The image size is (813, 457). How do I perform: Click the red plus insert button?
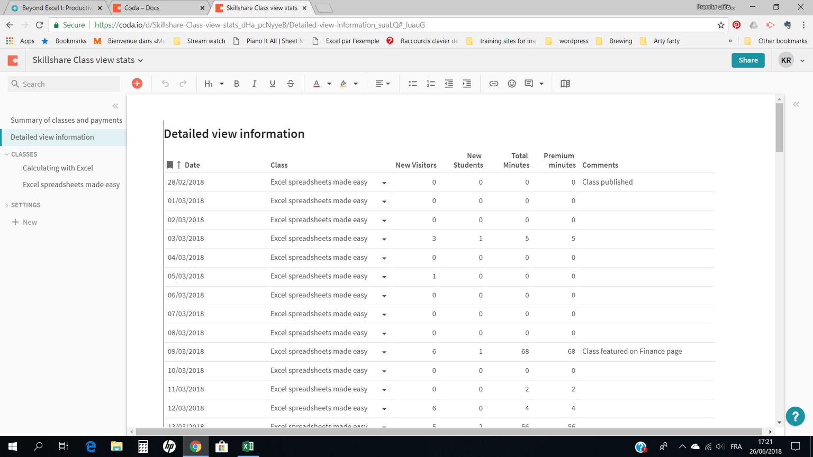coord(137,84)
